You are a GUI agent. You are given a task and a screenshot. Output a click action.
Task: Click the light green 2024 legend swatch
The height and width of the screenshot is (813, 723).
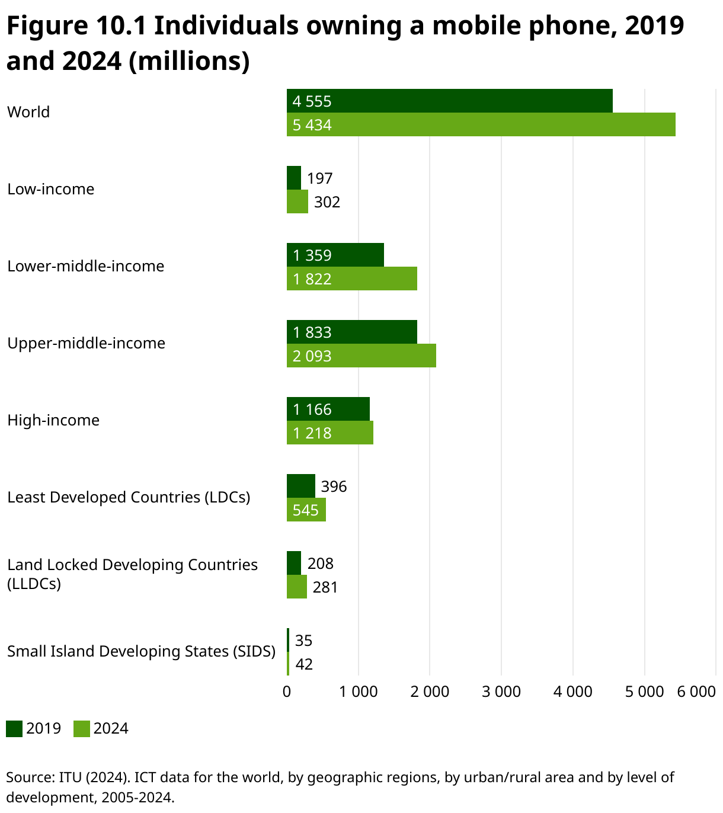tap(81, 728)
